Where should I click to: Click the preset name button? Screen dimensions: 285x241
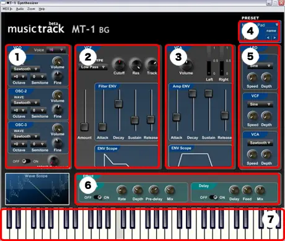[x=271, y=31]
